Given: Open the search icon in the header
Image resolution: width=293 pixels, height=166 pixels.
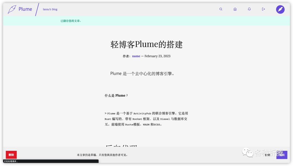Looking at the screenshot, I should (221, 9).
